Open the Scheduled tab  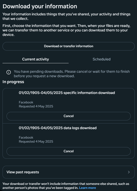tap(102, 59)
